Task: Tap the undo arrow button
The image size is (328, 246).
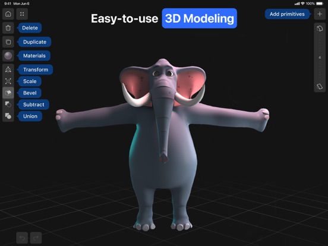Action: click(22, 238)
